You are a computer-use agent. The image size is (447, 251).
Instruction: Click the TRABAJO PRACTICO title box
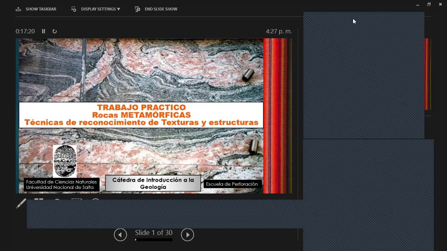141,115
